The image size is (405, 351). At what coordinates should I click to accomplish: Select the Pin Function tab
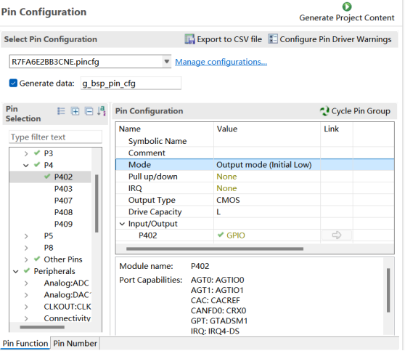point(25,344)
